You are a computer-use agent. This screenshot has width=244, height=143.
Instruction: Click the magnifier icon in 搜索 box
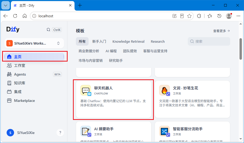tap(192, 42)
